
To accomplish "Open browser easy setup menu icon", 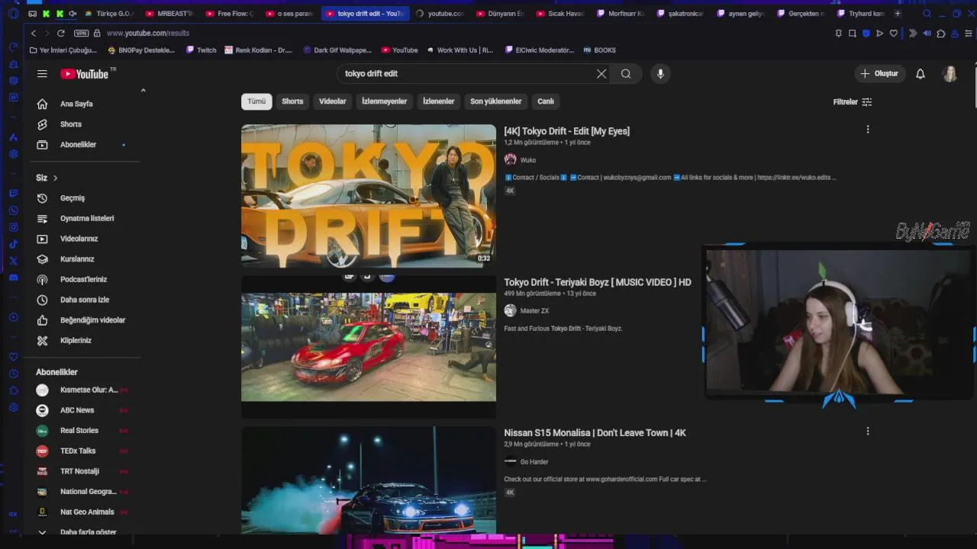I will point(969,34).
